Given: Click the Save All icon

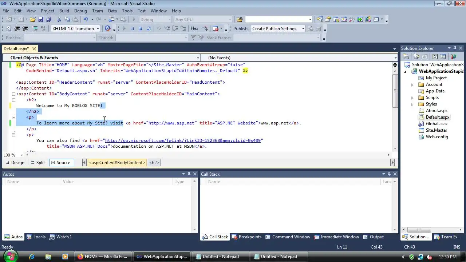Looking at the screenshot, I should (49, 20).
